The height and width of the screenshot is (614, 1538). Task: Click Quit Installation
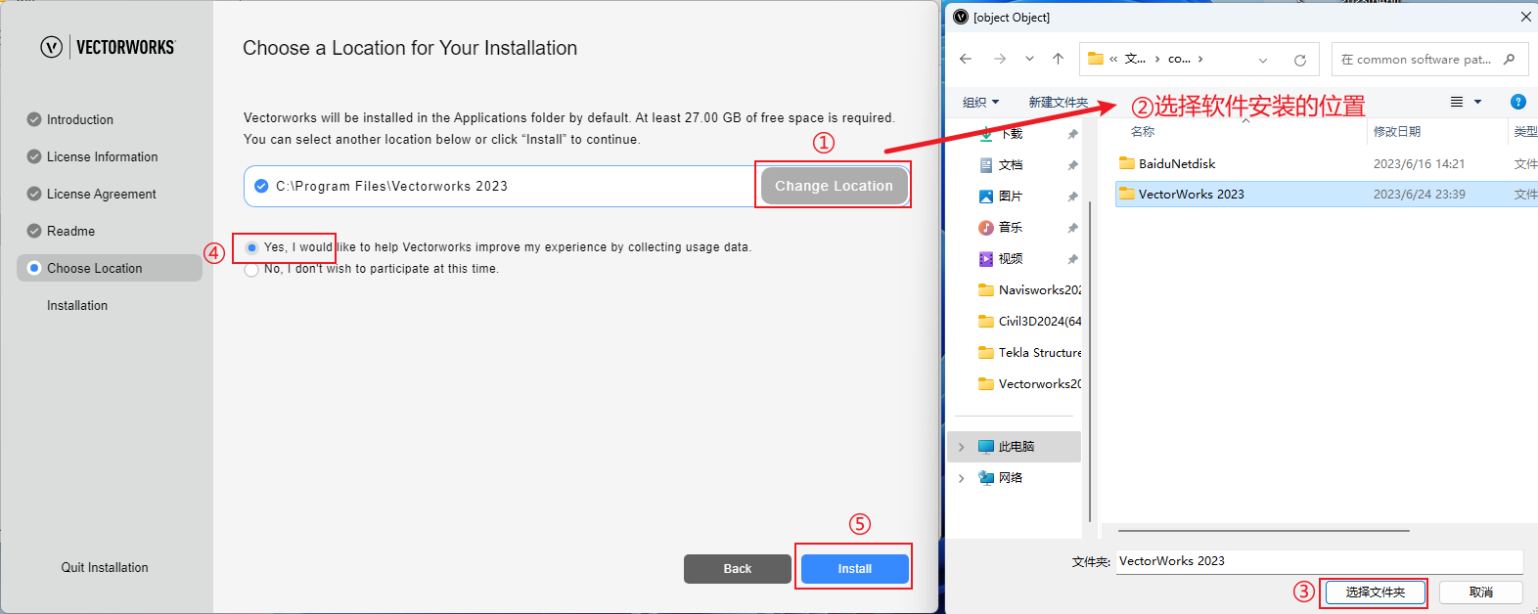(x=105, y=567)
